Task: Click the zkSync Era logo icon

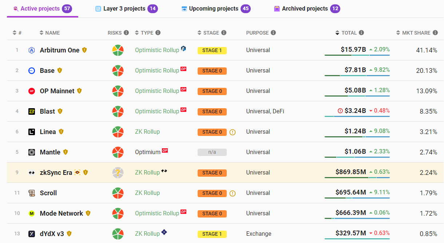Action: click(32, 173)
